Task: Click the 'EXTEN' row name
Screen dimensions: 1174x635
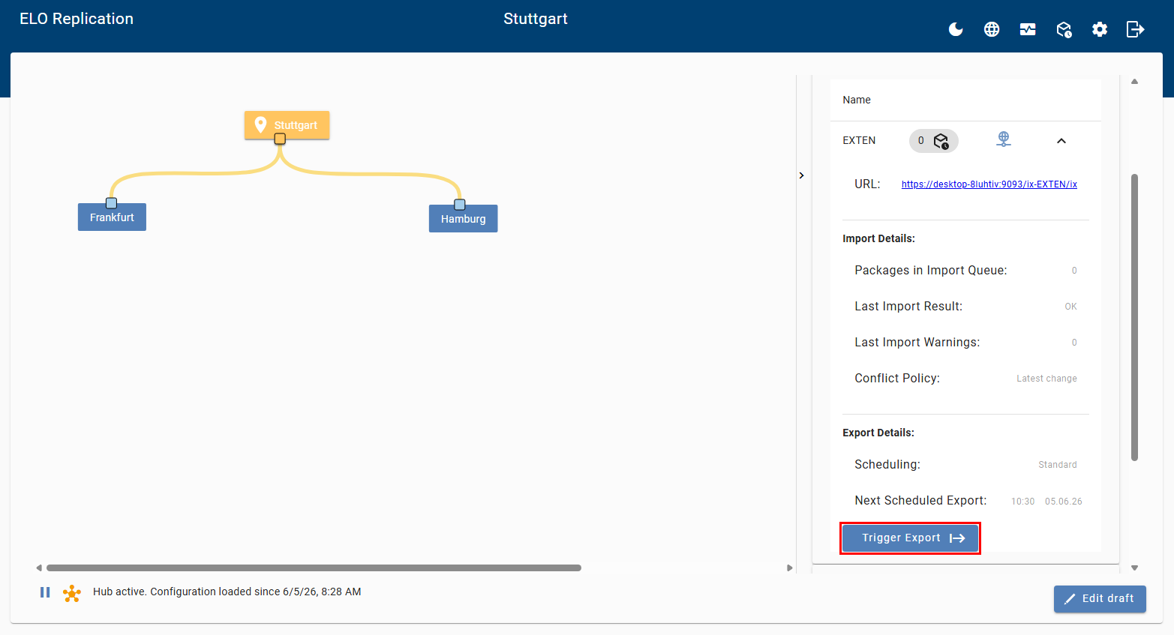Action: point(859,141)
